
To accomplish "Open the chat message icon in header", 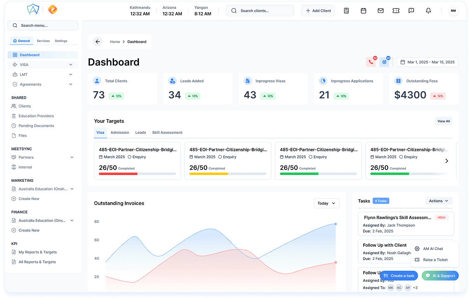I will [x=411, y=11].
